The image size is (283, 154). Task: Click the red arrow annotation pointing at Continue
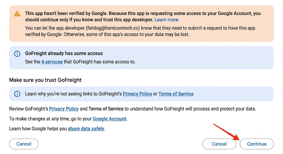227,132
